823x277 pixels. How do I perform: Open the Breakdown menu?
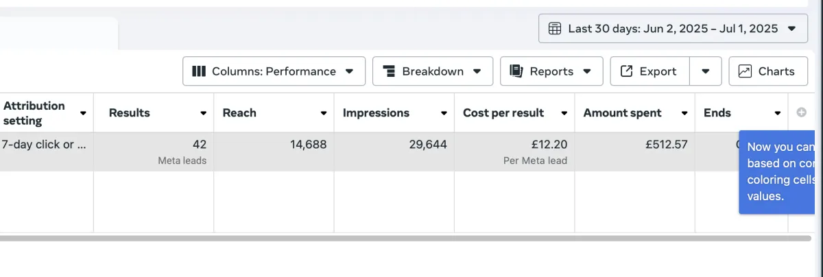click(x=433, y=71)
